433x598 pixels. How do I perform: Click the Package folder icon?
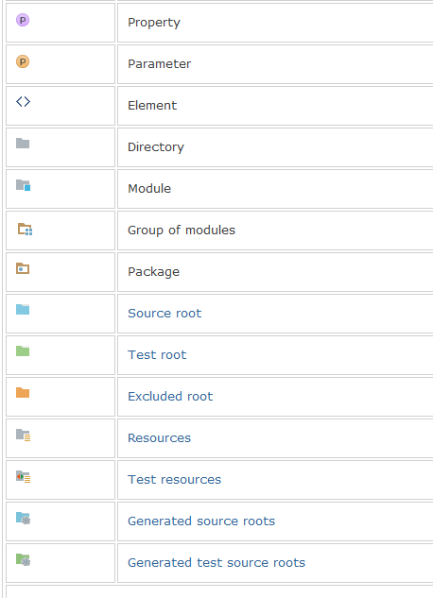pyautogui.click(x=23, y=268)
